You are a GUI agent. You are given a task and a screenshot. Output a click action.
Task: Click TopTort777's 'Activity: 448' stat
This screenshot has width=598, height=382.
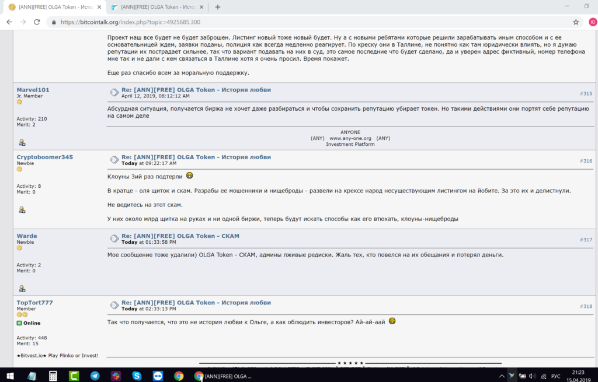click(x=32, y=338)
